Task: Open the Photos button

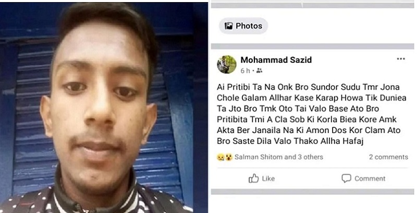Action: click(x=243, y=26)
